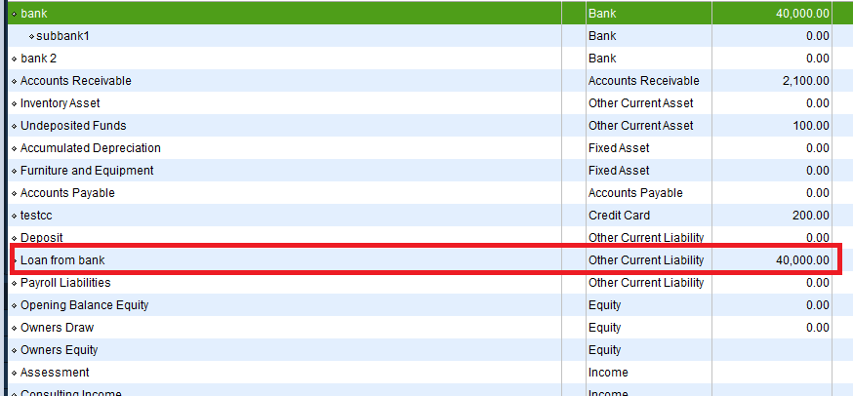Click the diamond marker beside subbank1
Screen dimensions: 853x396
[31, 36]
